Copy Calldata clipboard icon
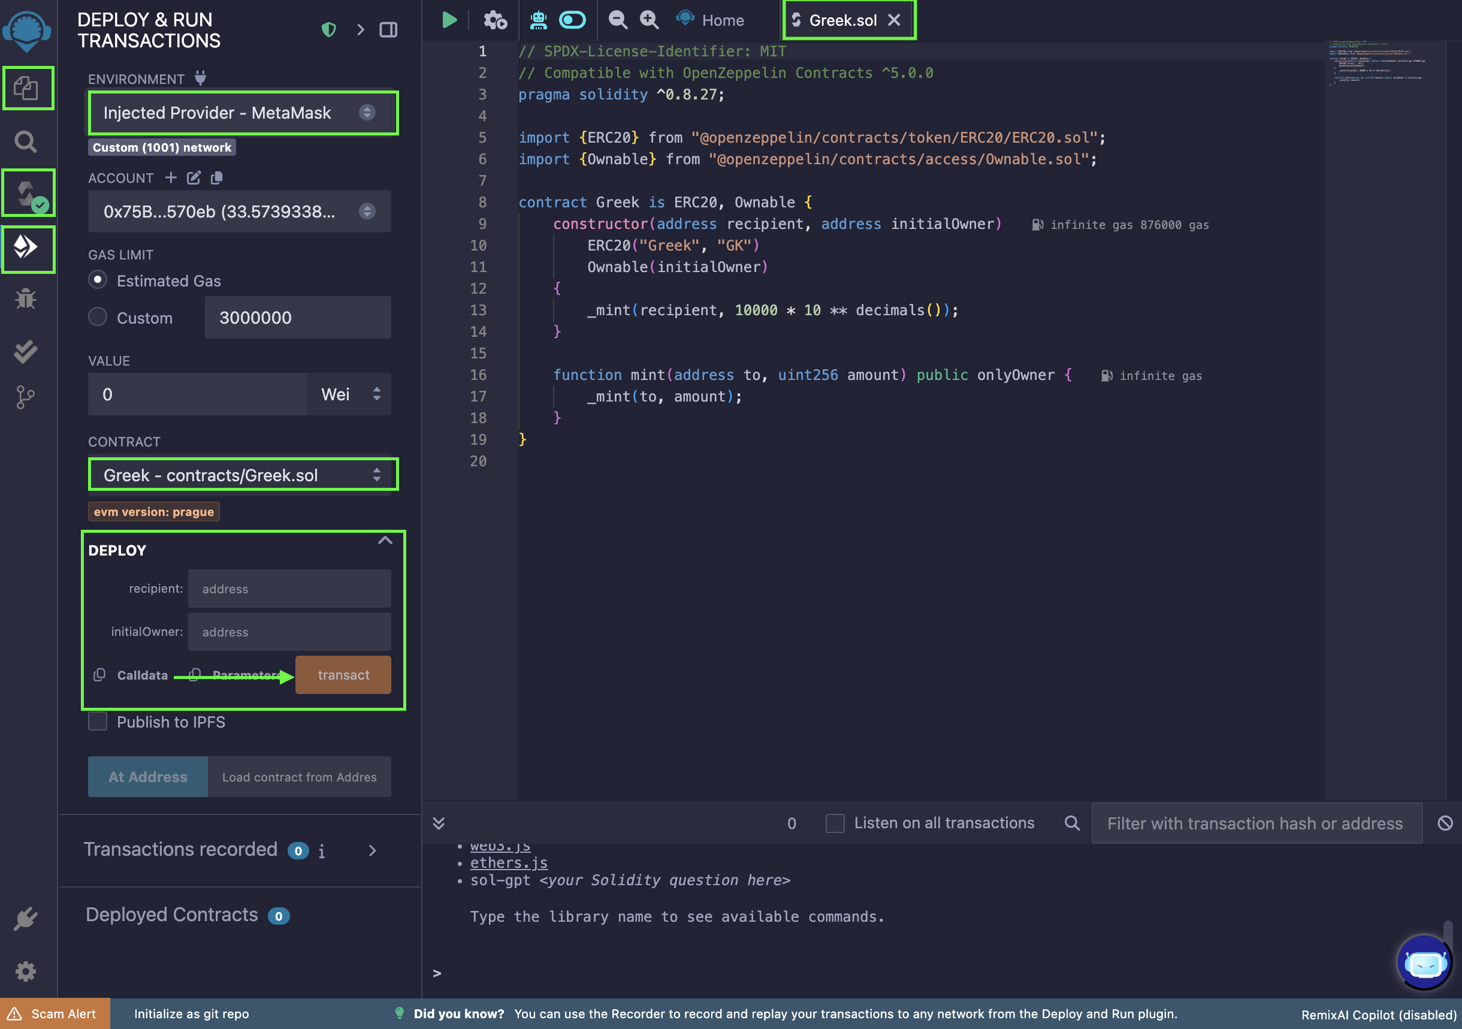This screenshot has height=1029, width=1462. (99, 675)
